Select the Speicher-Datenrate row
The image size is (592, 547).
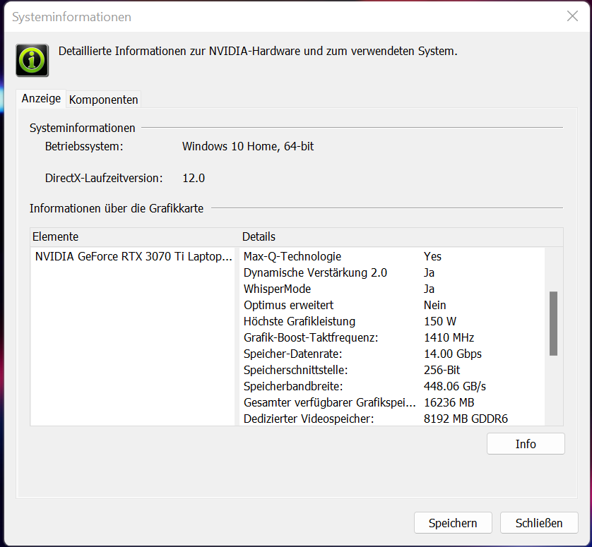pyautogui.click(x=392, y=354)
